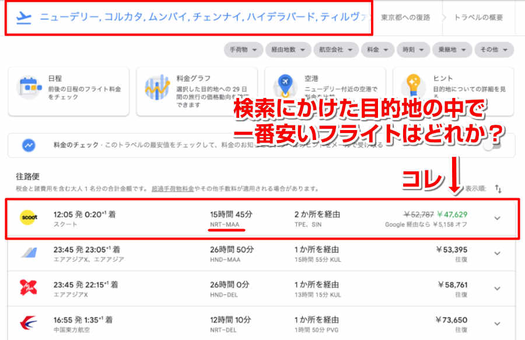The height and width of the screenshot is (340, 525).
Task: Open the 時刻 times filter dropdown
Action: 413,50
